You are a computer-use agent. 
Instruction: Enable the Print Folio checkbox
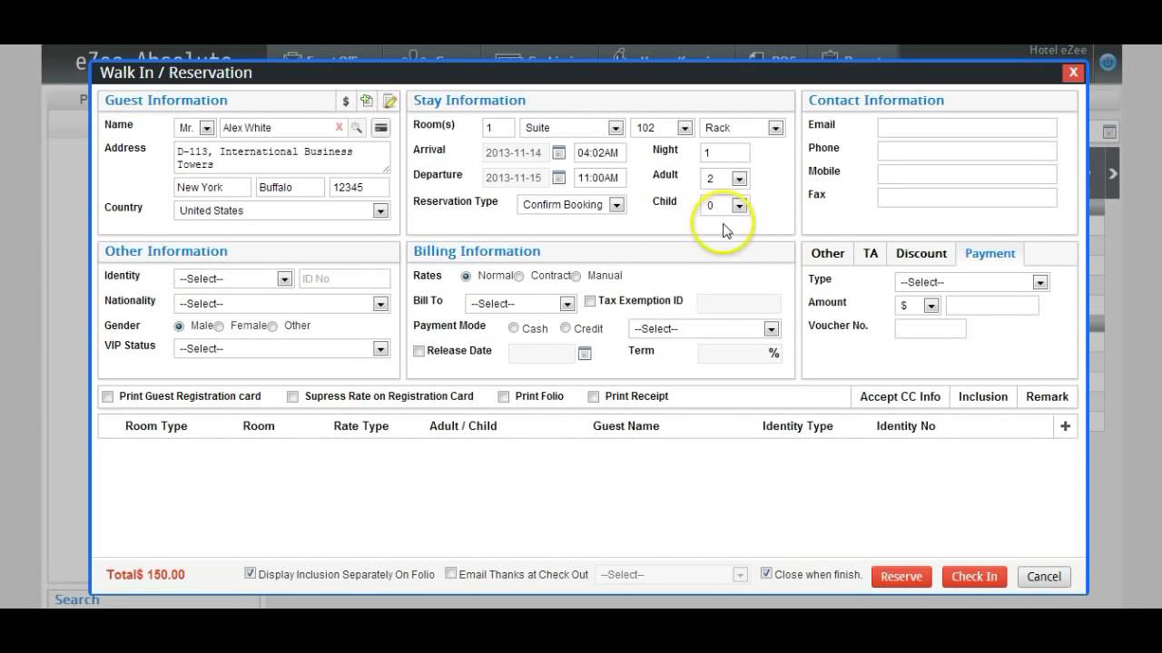tap(503, 396)
